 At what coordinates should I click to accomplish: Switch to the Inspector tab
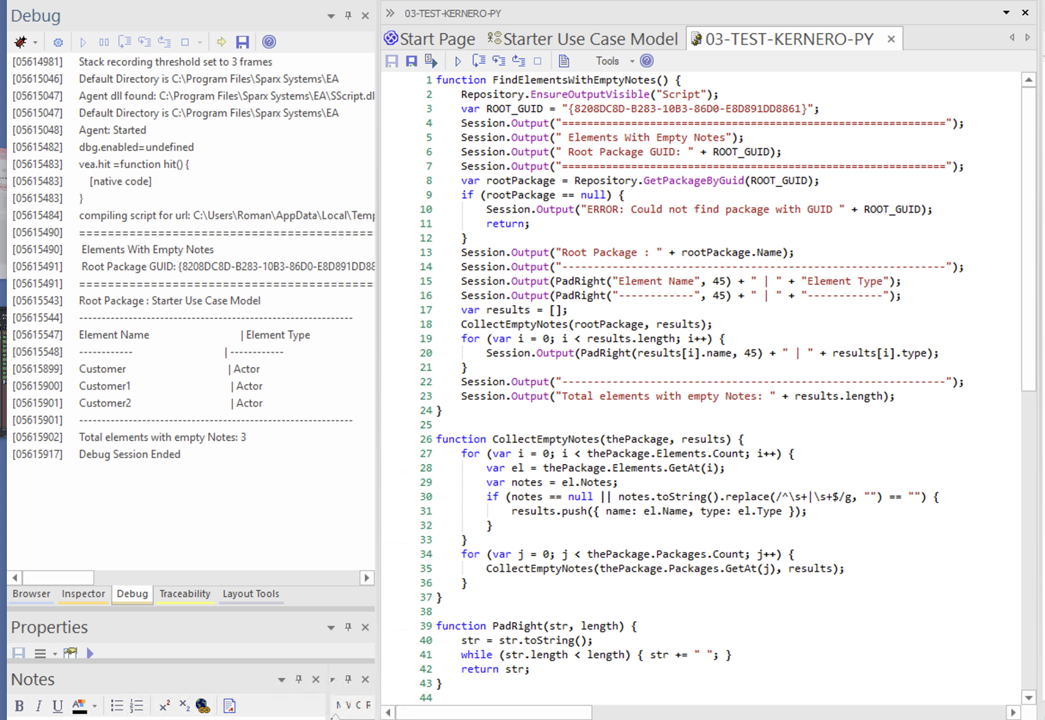pyautogui.click(x=83, y=593)
